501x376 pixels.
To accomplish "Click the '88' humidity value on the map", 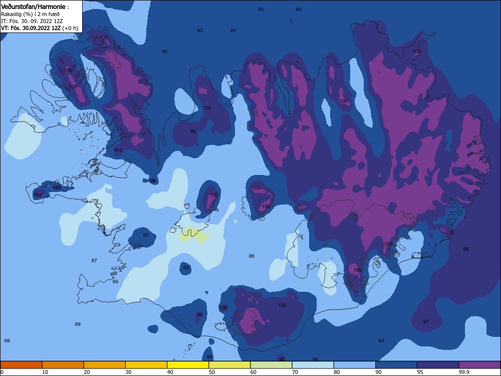I will click(x=7, y=341).
